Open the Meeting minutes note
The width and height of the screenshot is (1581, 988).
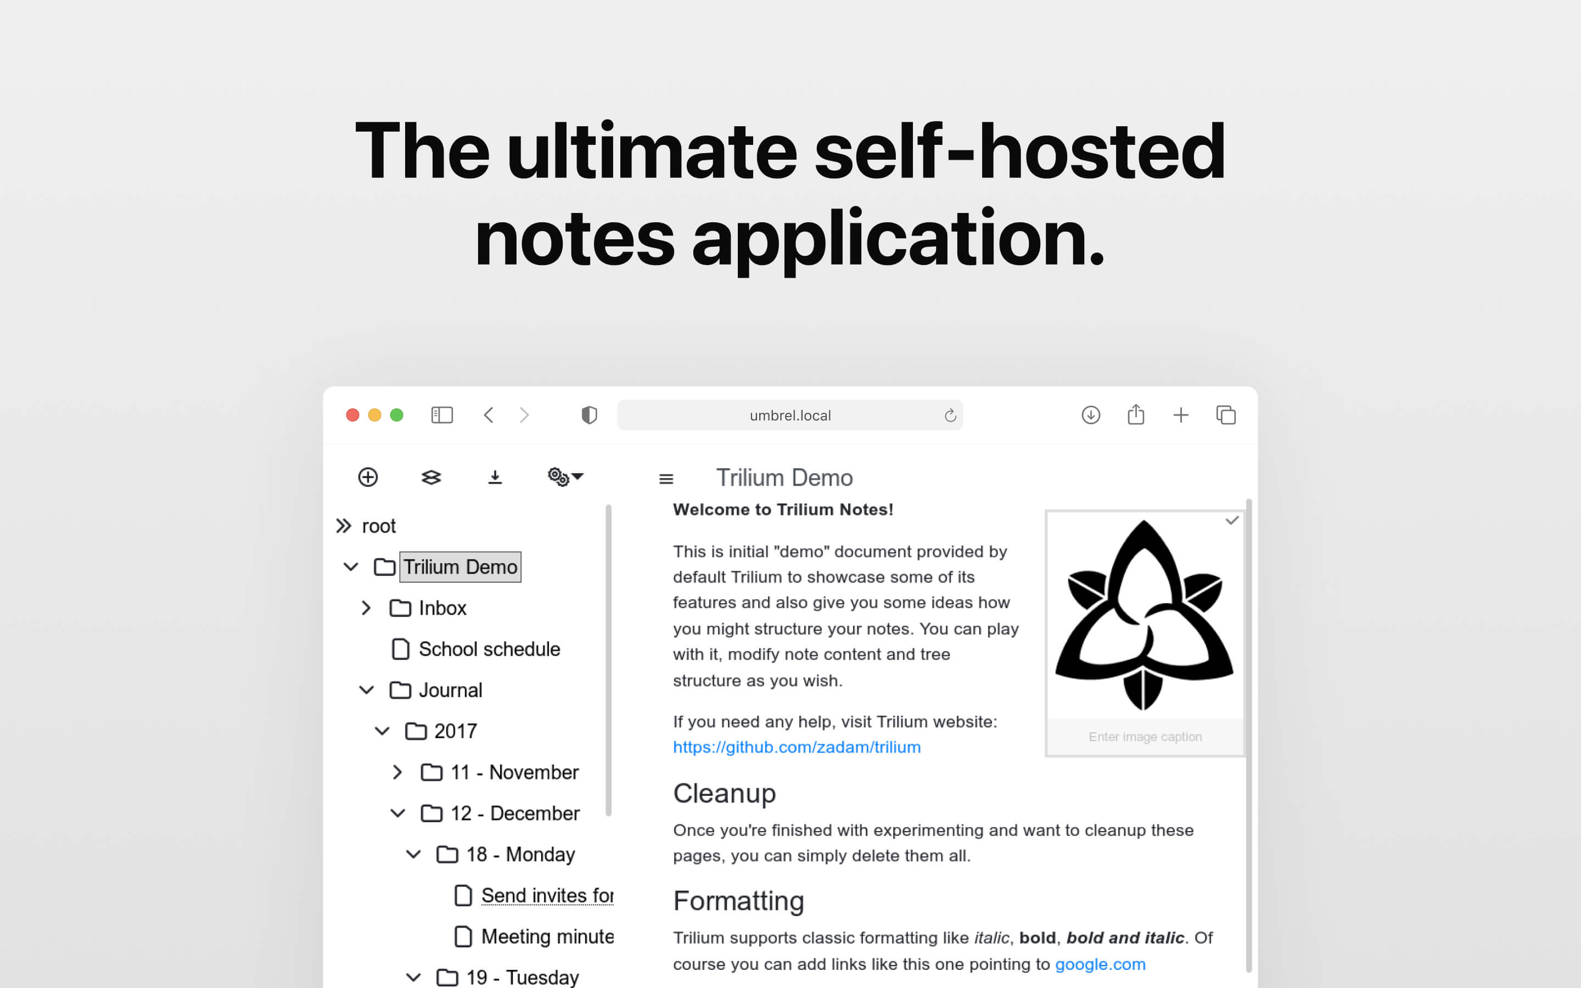tap(547, 936)
